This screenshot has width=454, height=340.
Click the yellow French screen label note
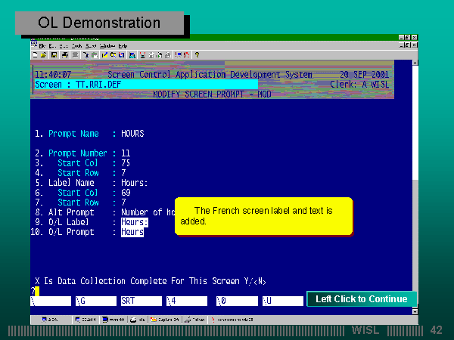coord(263,216)
